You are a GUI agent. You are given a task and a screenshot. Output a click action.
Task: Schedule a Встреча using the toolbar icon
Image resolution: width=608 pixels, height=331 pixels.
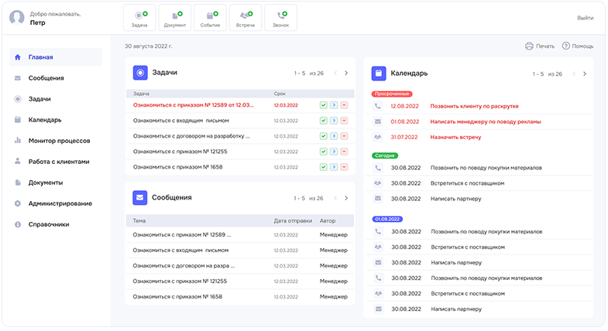(246, 18)
